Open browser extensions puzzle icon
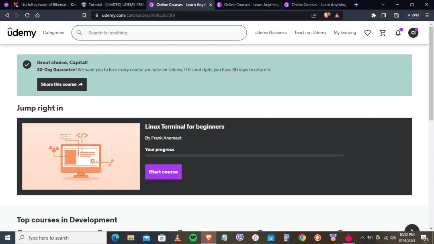Viewport: 434px width, 244px height. coord(373,15)
